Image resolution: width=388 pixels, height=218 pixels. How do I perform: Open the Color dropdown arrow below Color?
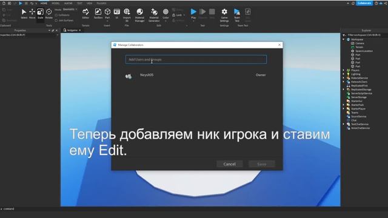[x=166, y=21]
